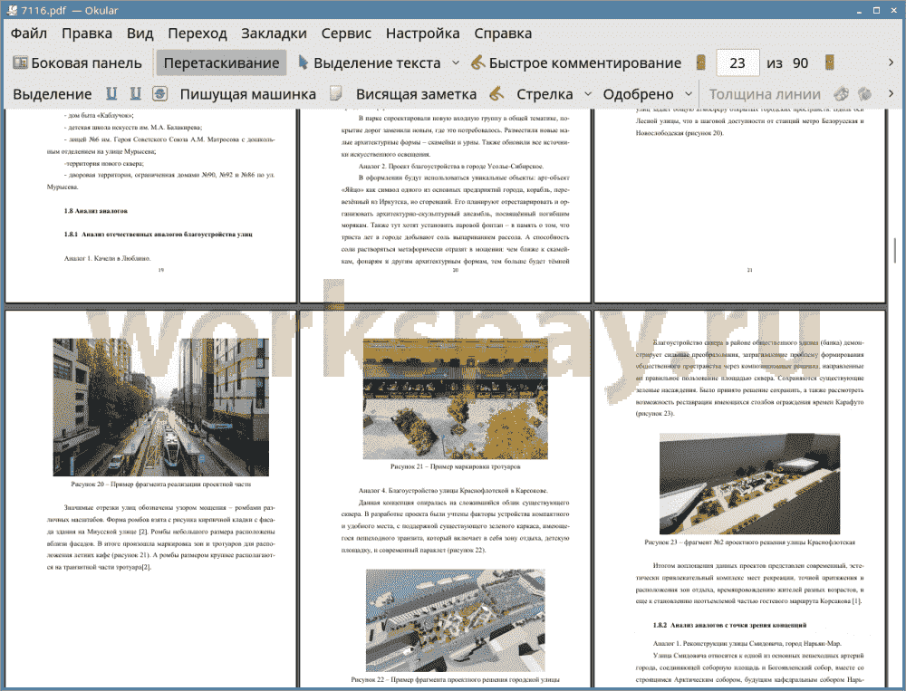Go to the next page icon
906x691 pixels.
coord(829,63)
